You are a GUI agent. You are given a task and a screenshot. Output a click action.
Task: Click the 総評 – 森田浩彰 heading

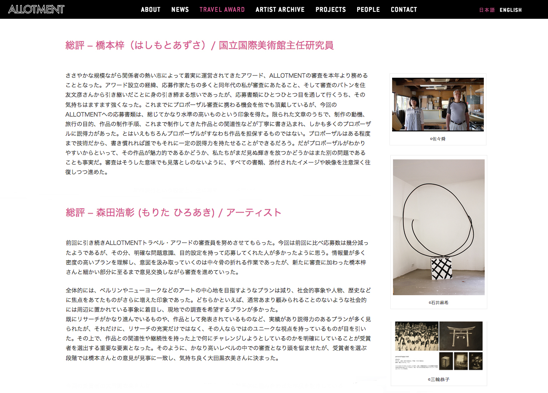[x=174, y=213]
